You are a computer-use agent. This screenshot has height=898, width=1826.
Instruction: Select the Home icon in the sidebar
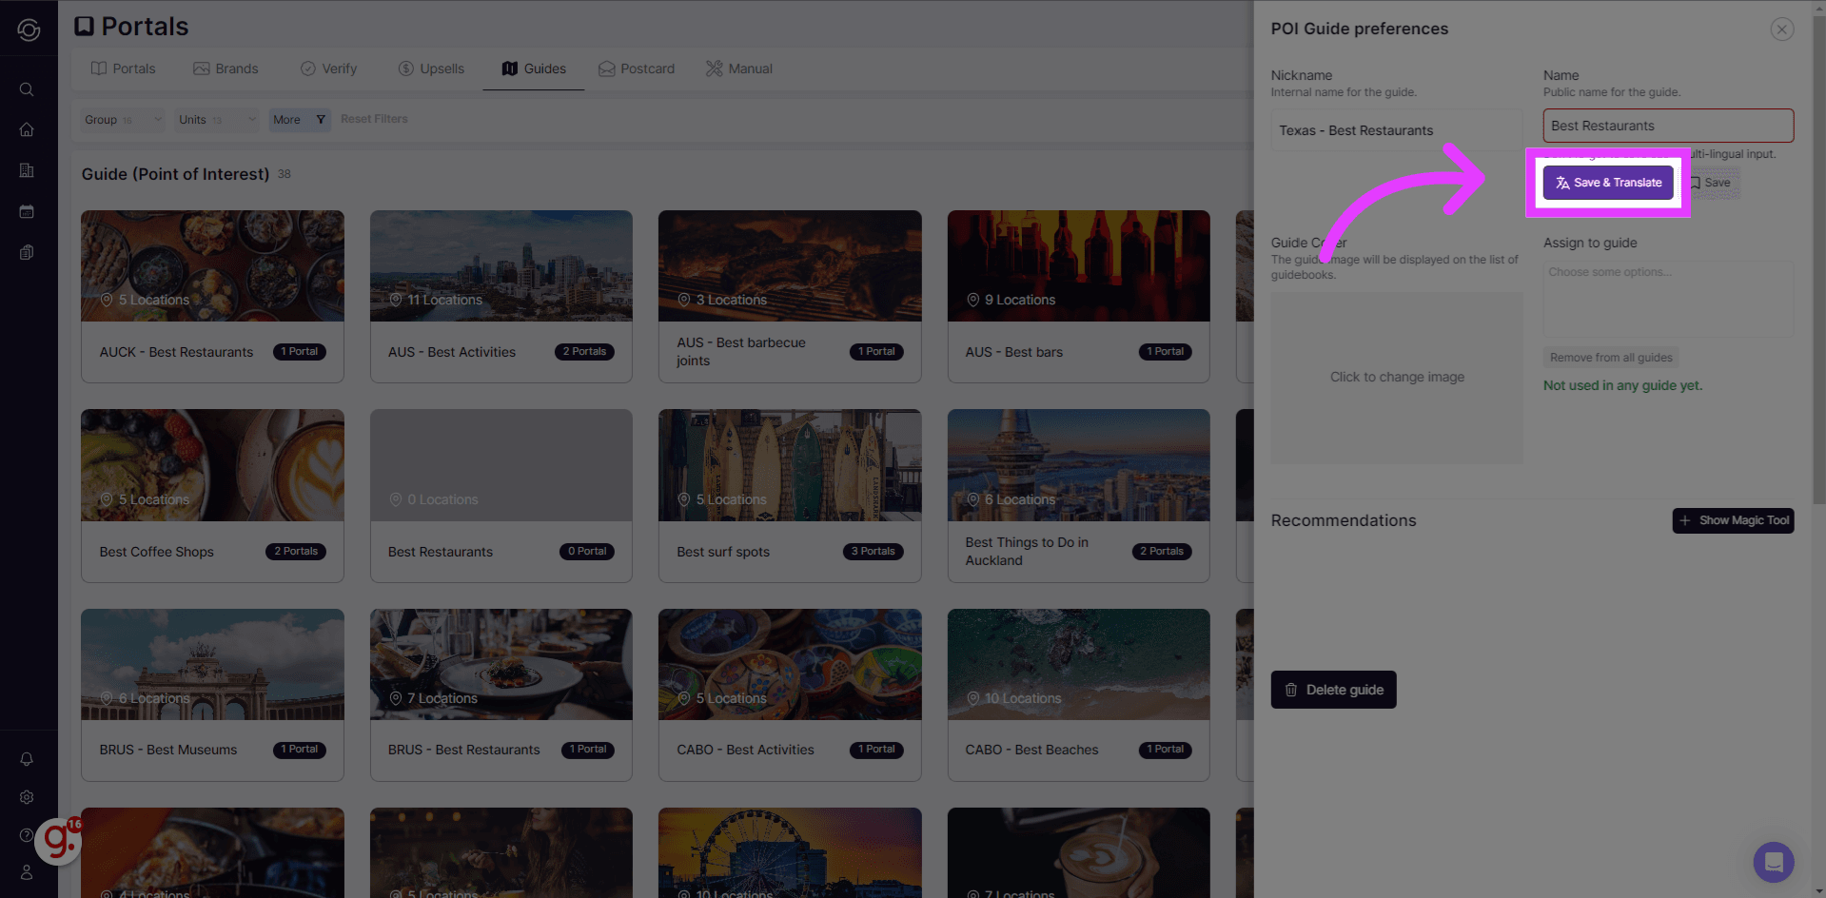coord(26,129)
